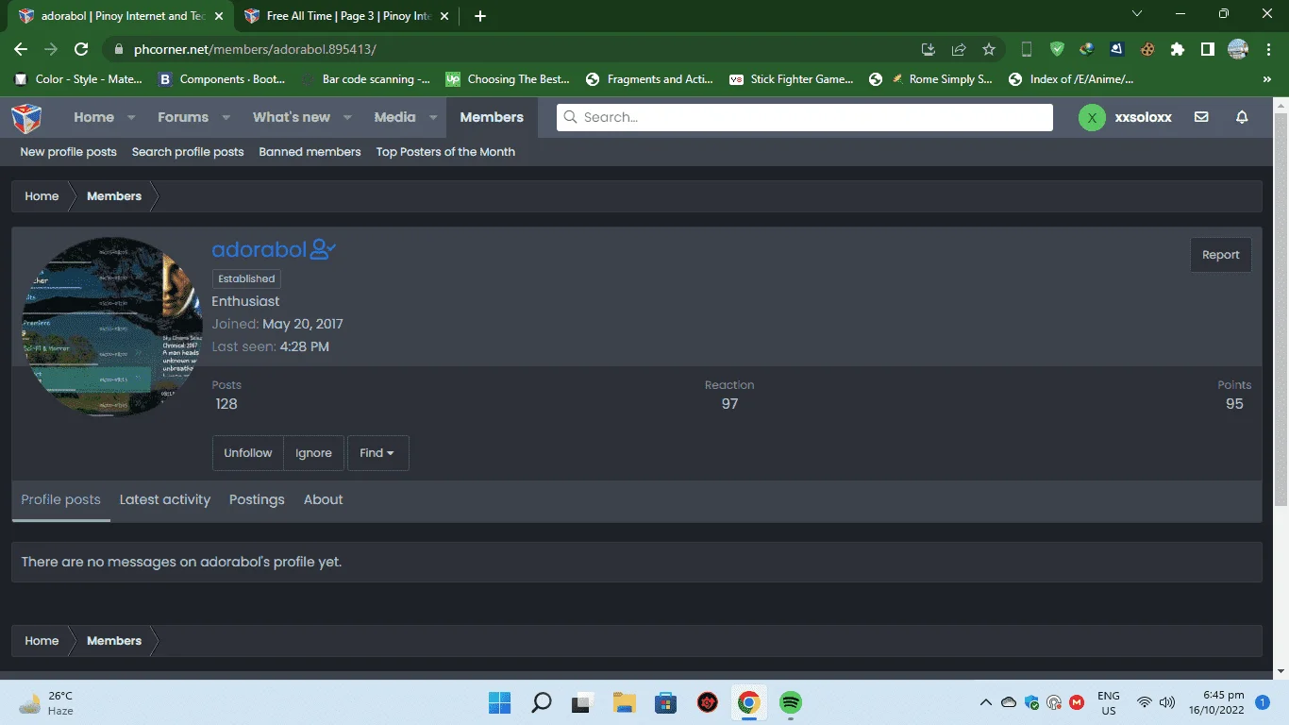
Task: Bookmark this page with the star icon
Action: click(988, 49)
